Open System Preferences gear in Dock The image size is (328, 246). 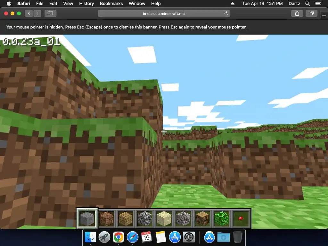(189, 237)
